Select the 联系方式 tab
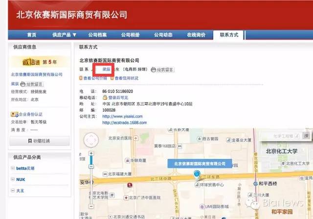The height and width of the screenshot is (219, 313). pyautogui.click(x=229, y=35)
